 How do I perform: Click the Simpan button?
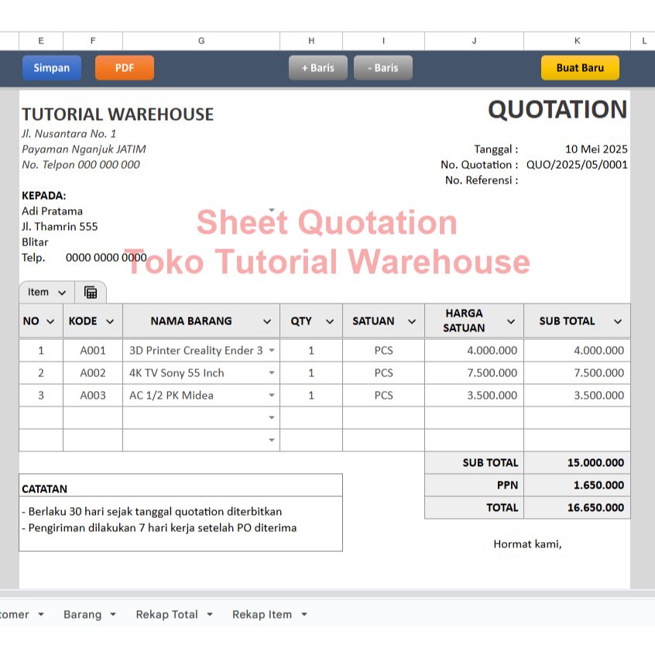click(52, 67)
